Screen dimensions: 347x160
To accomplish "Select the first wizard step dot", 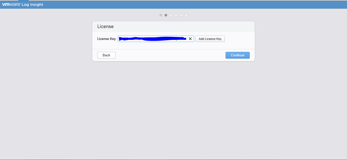I will [161, 15].
